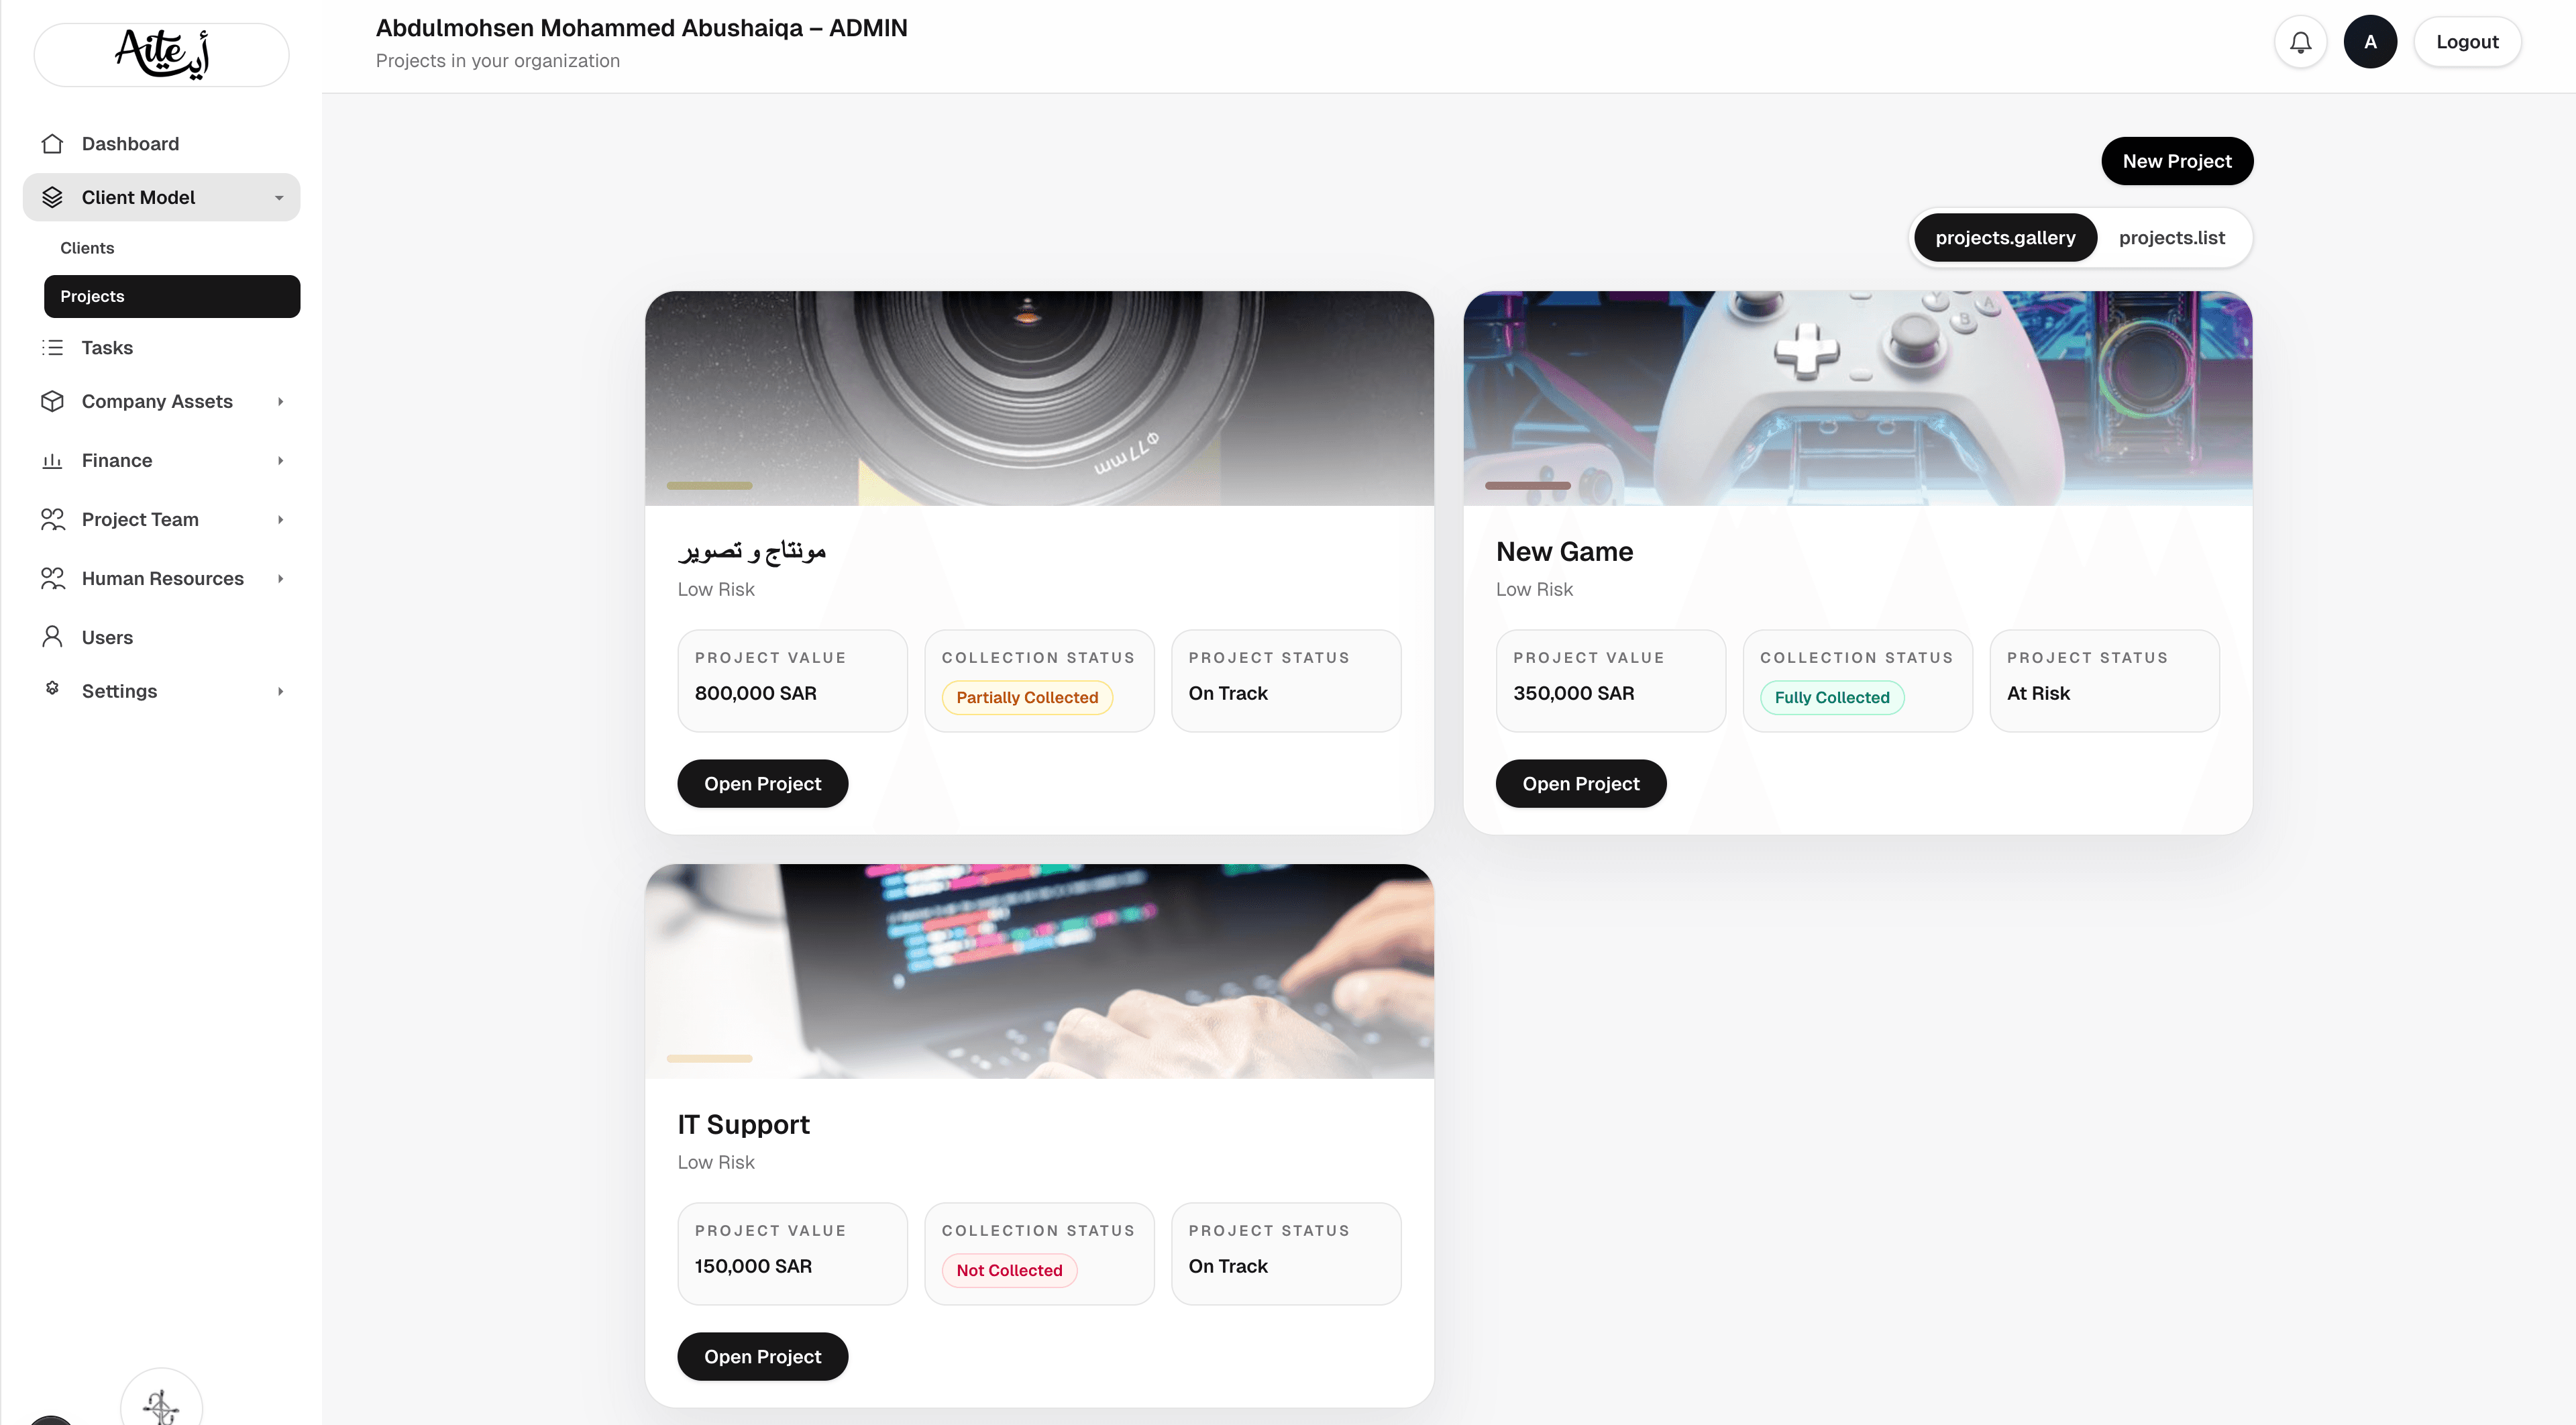Click the Dashboard home icon

pos(53,144)
